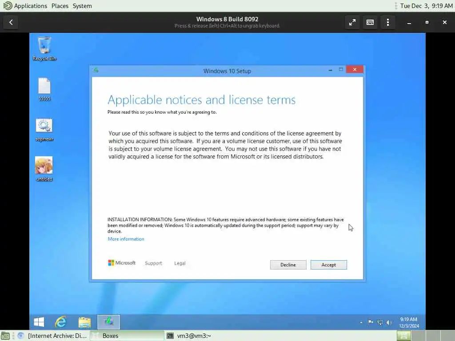Click the MATE logo in top panel
This screenshot has height=341, width=455.
coord(8,6)
